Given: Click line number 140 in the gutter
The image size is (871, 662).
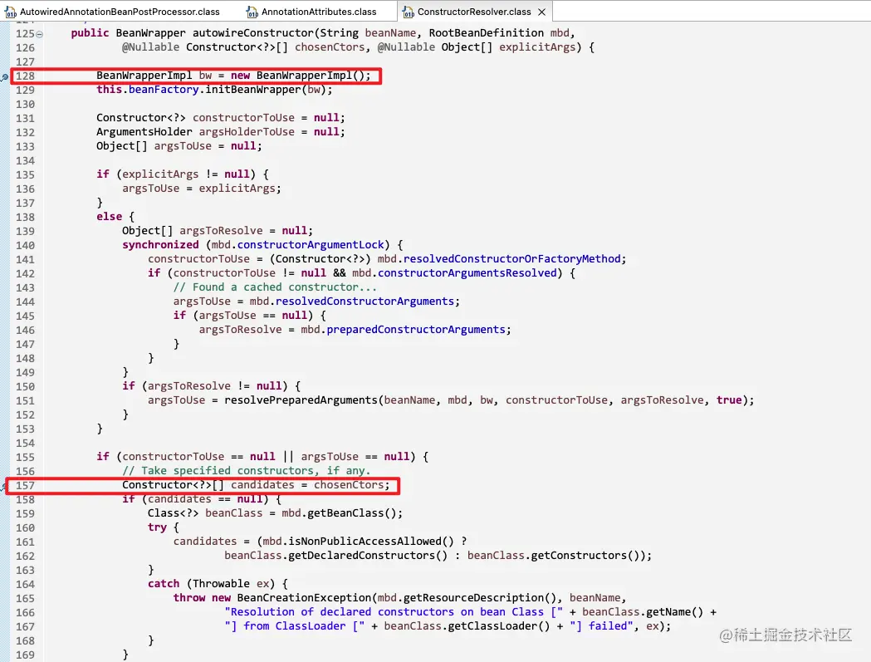Looking at the screenshot, I should [x=25, y=246].
